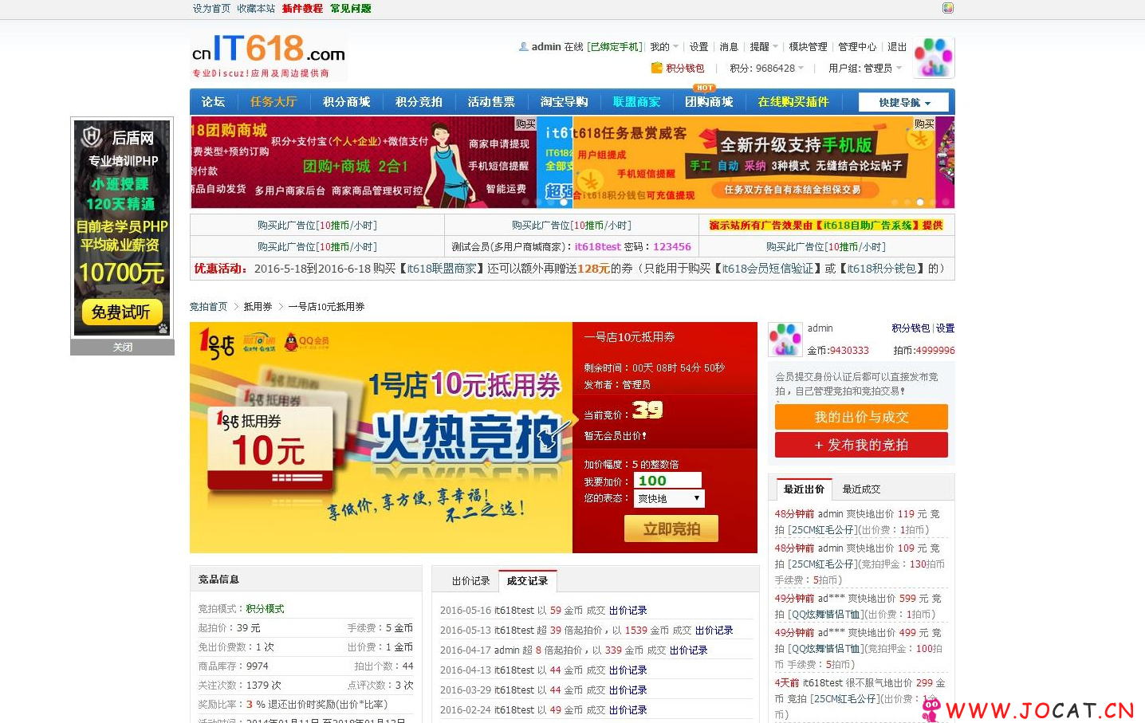Open the 团购商城 nav item

point(709,102)
